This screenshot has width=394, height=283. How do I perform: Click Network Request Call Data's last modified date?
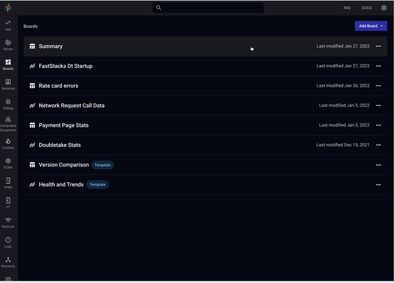[x=344, y=105]
